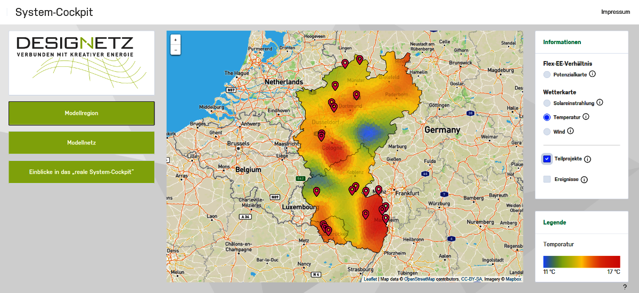Open the Modellnetz section

(x=81, y=143)
